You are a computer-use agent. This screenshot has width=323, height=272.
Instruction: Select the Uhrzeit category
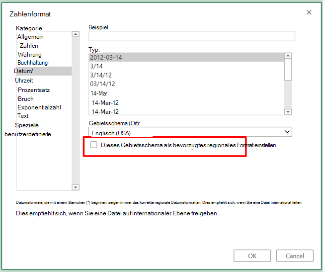pos(24,81)
